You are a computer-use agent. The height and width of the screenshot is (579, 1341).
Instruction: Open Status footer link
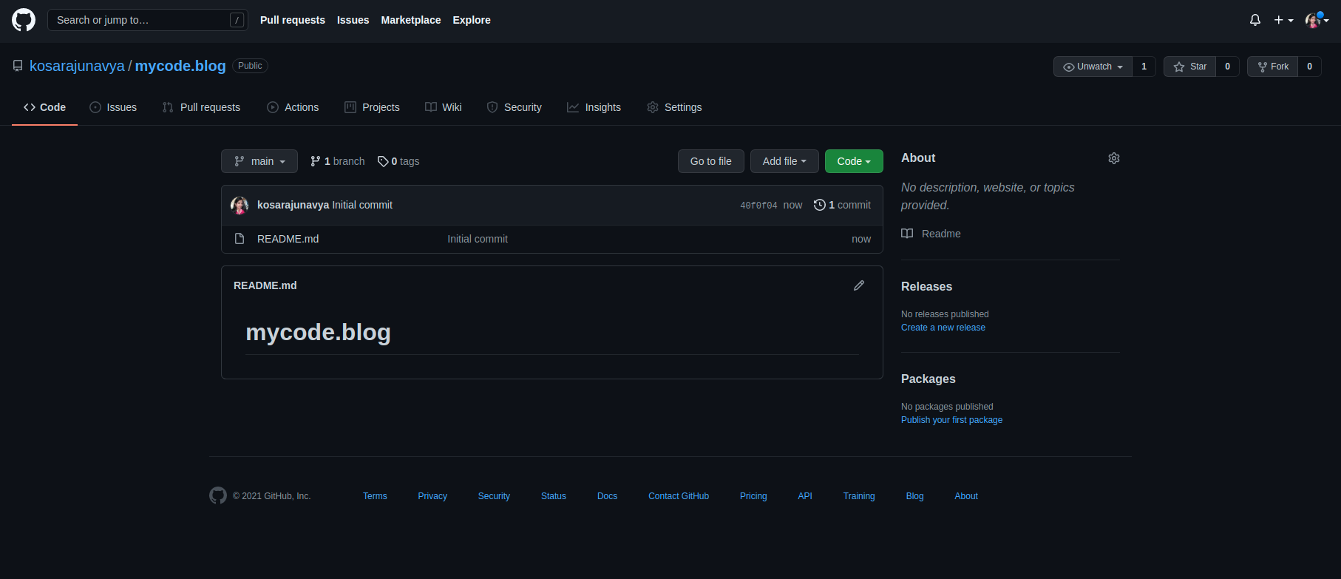[554, 496]
